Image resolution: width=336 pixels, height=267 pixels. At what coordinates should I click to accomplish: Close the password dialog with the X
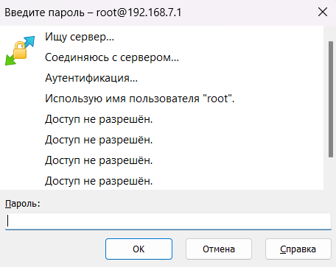click(323, 12)
